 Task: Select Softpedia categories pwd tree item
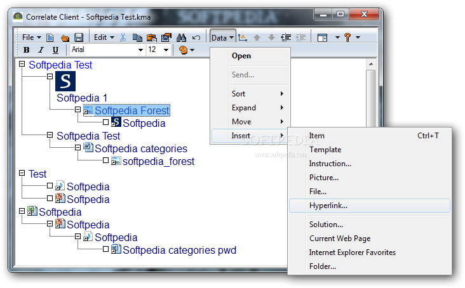[x=179, y=251]
